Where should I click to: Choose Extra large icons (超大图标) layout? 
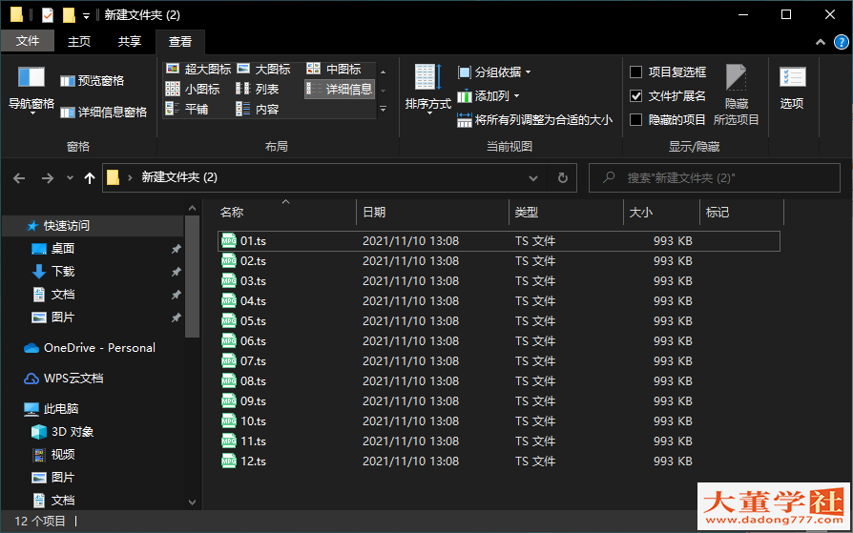click(x=198, y=69)
